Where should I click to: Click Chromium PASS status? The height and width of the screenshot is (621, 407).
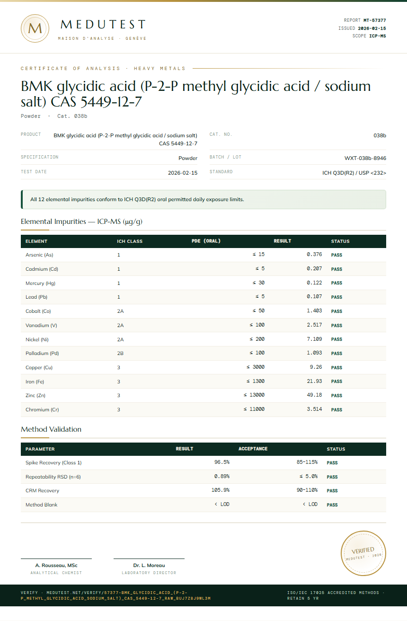[336, 410]
